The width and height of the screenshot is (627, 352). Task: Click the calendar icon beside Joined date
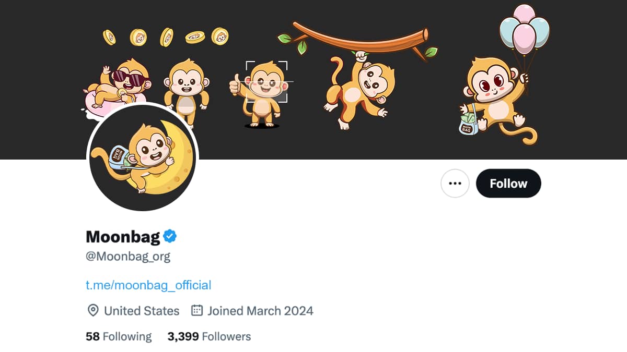point(197,311)
